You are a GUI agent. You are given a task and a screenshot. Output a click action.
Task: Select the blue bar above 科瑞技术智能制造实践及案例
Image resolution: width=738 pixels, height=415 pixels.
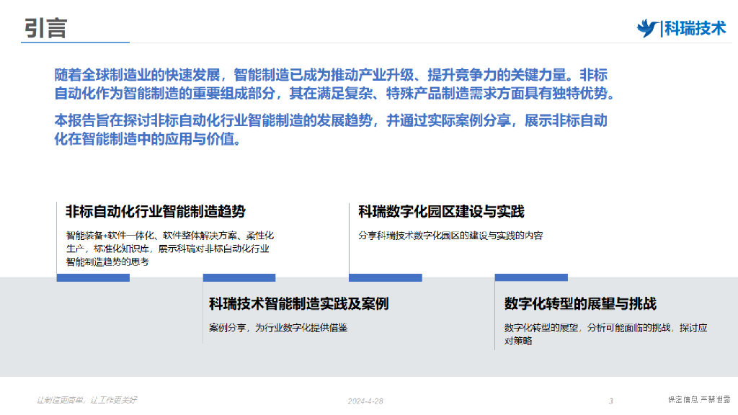tap(239, 277)
